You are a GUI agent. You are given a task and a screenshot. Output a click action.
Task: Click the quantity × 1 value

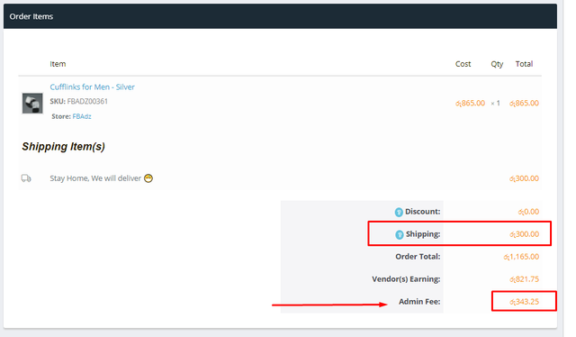point(495,103)
